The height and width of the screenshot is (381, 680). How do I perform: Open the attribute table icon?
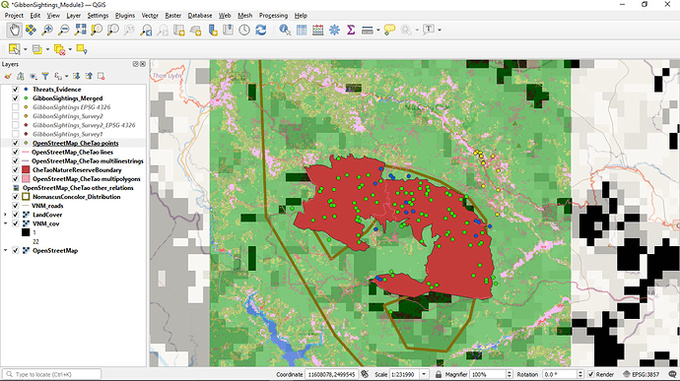coord(302,30)
